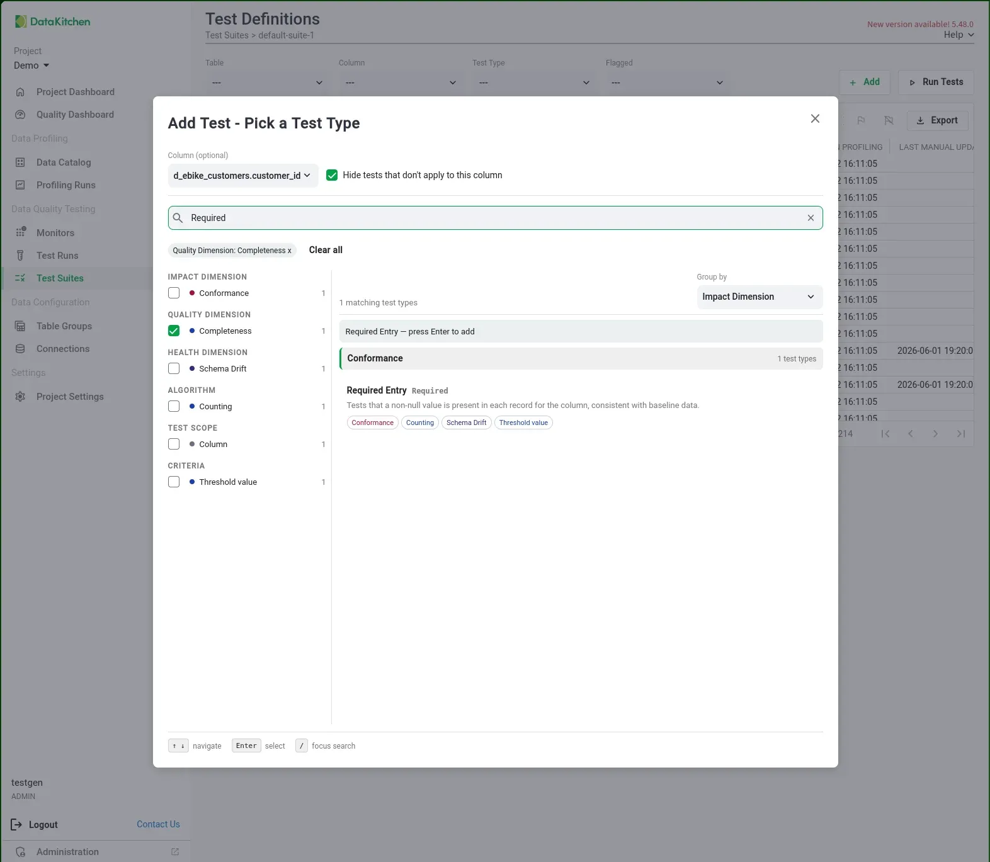The image size is (990, 862).
Task: Click the Administration external link icon
Action: click(x=175, y=852)
